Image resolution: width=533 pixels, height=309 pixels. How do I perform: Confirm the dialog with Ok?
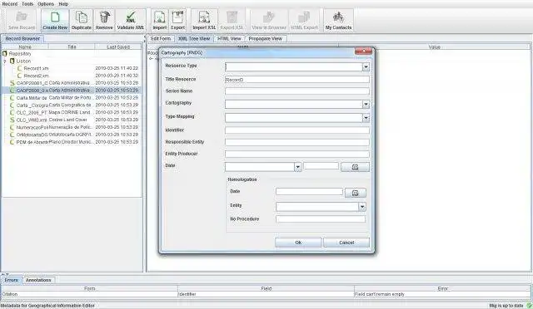point(298,243)
